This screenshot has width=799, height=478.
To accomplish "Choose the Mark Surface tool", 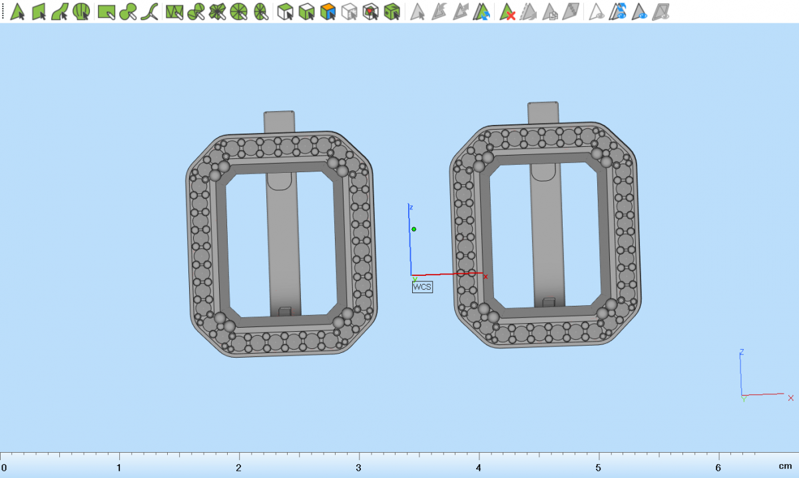I will coord(60,11).
